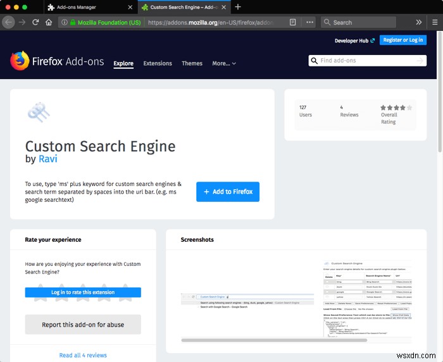The height and width of the screenshot is (362, 443).
Task: Click the magnifier icon in Find add-ons
Action: [x=314, y=61]
